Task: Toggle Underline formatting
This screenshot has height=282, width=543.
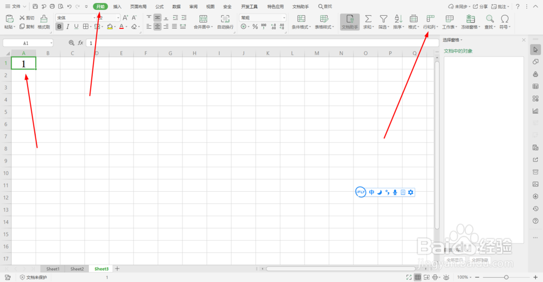Action: pyautogui.click(x=76, y=27)
